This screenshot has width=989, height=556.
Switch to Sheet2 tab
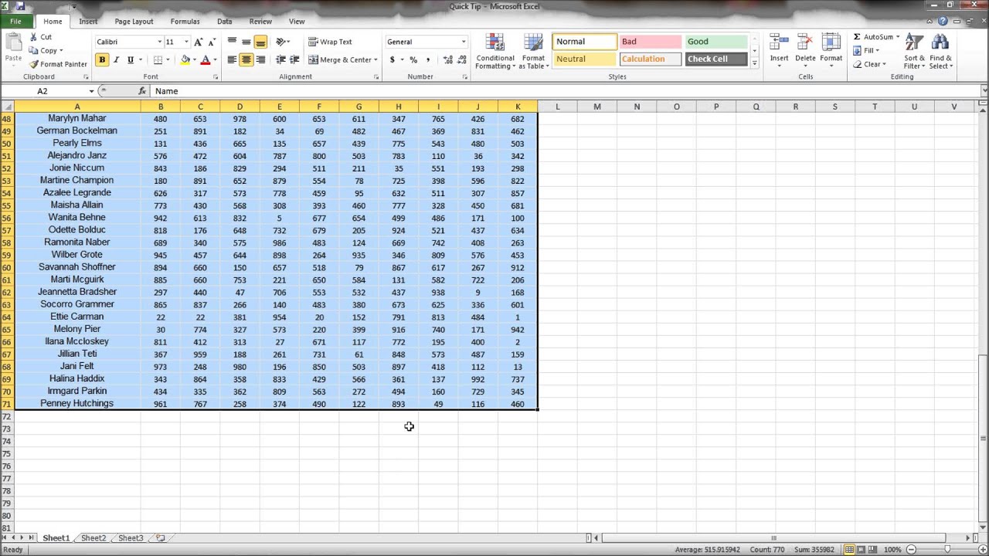tap(93, 538)
